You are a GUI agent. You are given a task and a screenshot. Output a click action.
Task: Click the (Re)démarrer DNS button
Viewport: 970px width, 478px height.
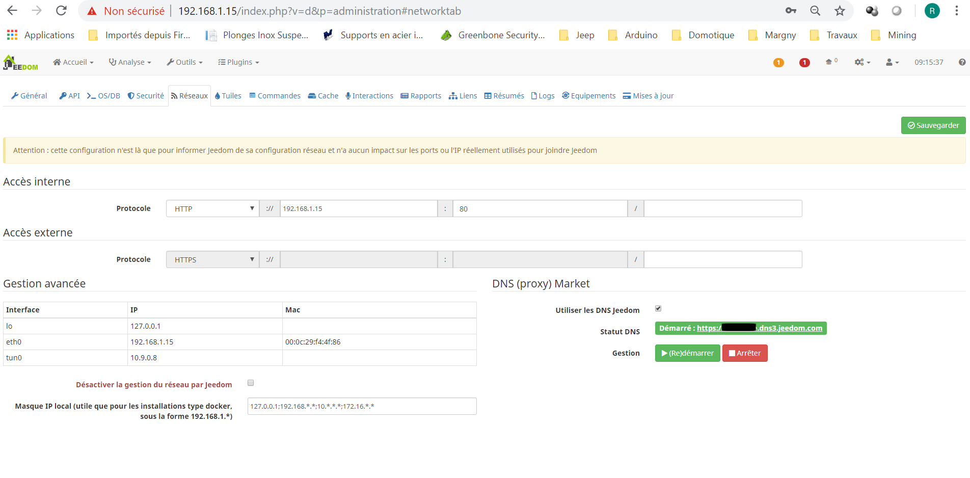coord(687,353)
